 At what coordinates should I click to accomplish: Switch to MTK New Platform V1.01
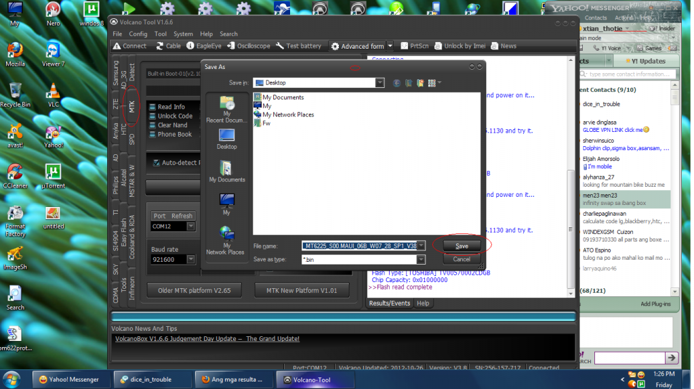coord(302,290)
